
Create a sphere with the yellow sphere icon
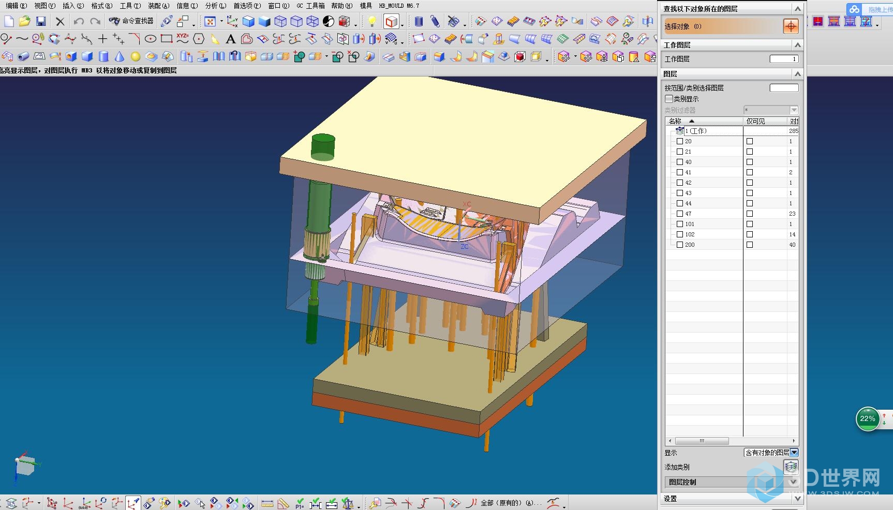136,56
